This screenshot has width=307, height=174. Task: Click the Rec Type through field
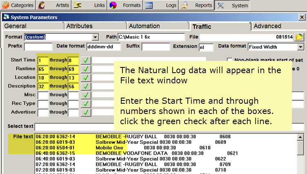[x=73, y=104]
